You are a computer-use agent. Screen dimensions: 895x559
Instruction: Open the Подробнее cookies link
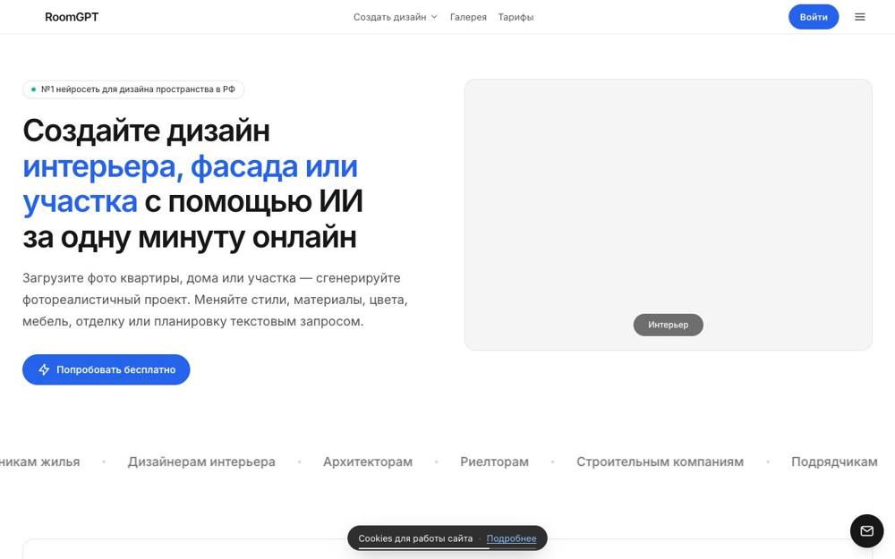(x=511, y=538)
